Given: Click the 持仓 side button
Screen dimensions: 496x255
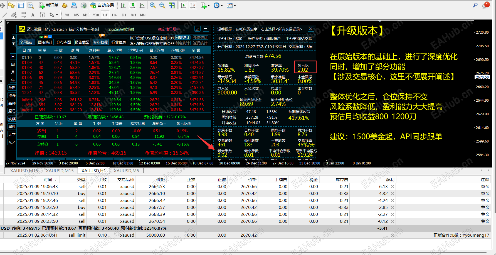Looking at the screenshot, I should pyautogui.click(x=12, y=96).
